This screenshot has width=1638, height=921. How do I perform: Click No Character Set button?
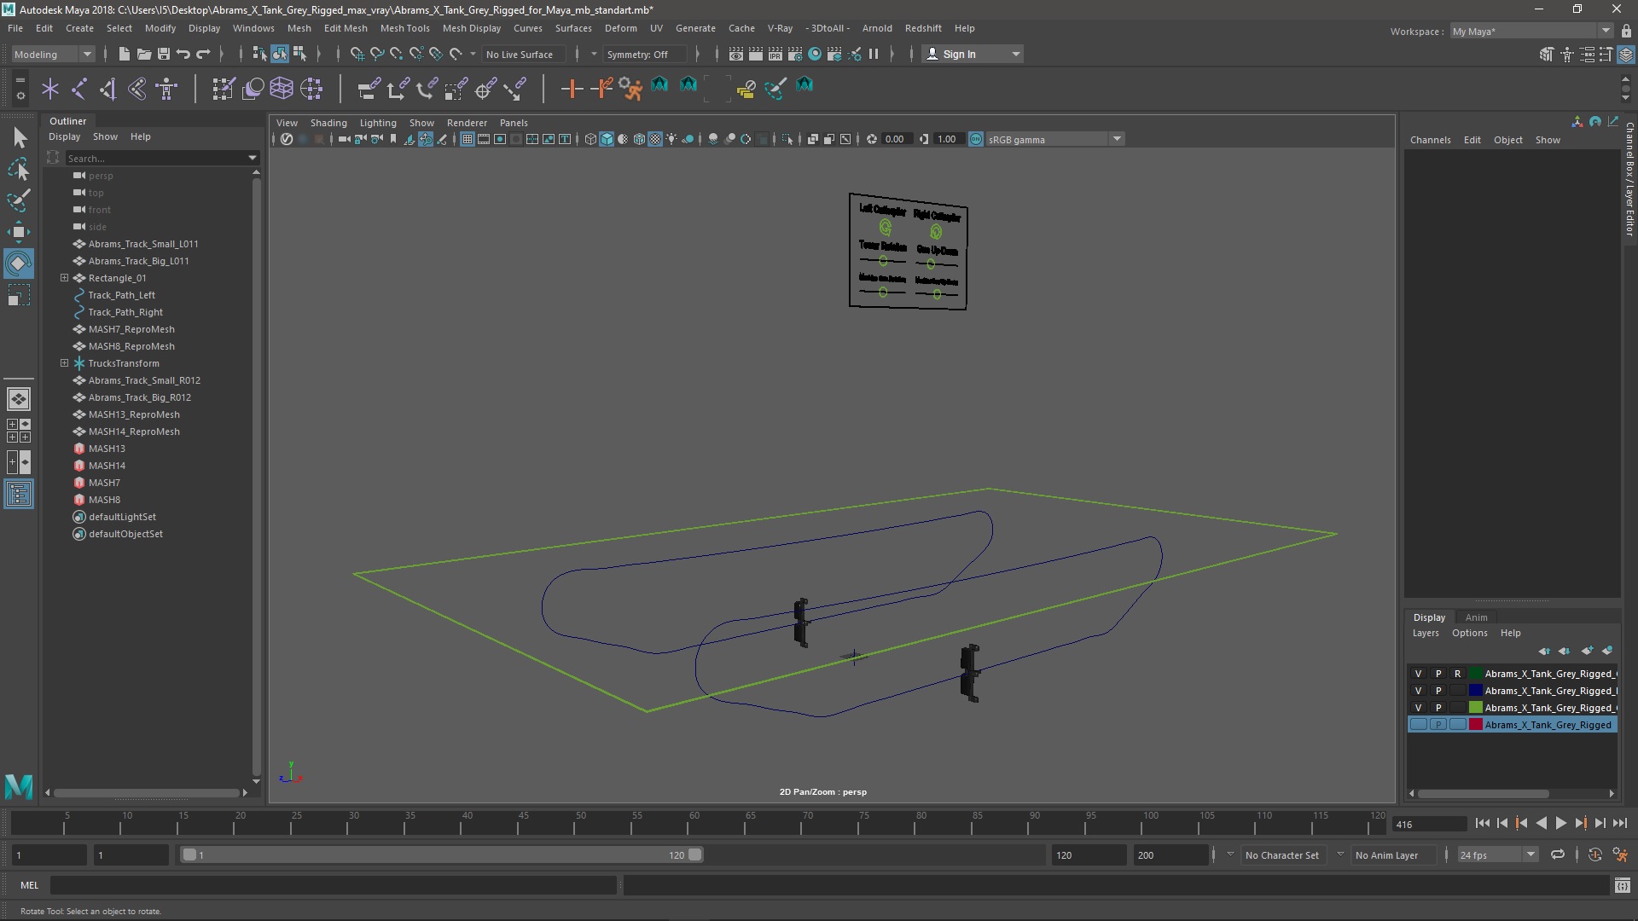click(x=1281, y=854)
